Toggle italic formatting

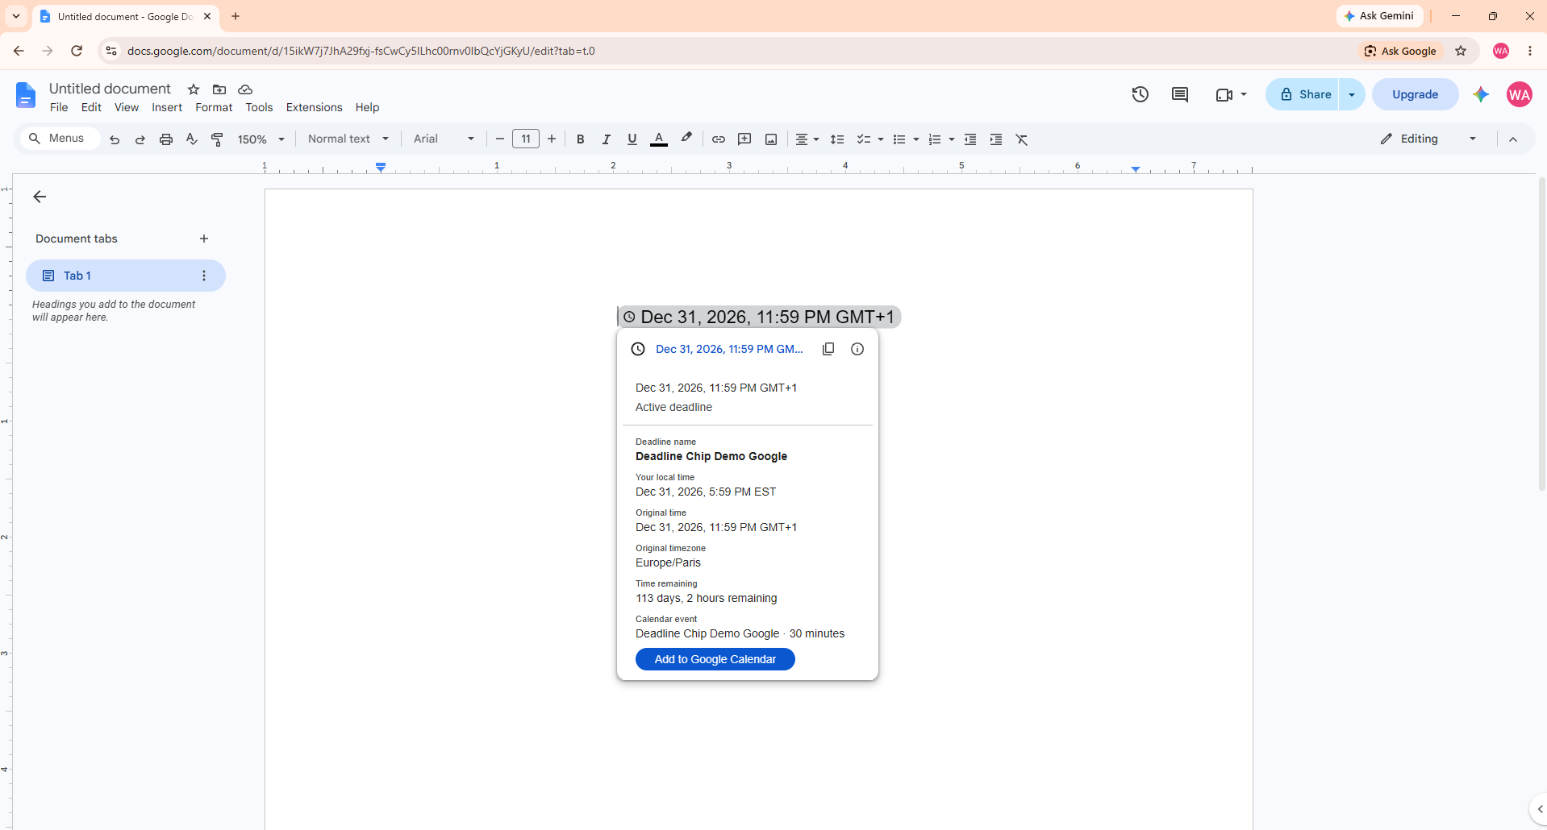[606, 139]
